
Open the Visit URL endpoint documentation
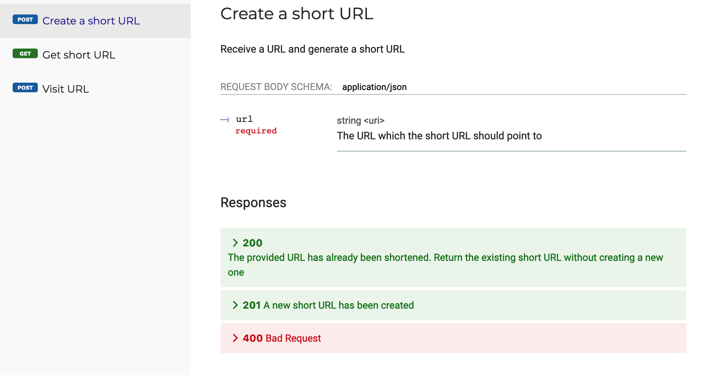66,89
